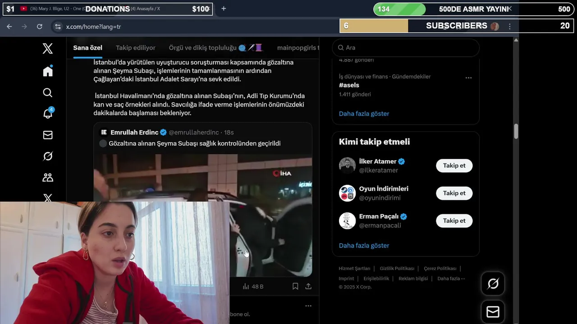Open Home via the house icon

(x=47, y=71)
